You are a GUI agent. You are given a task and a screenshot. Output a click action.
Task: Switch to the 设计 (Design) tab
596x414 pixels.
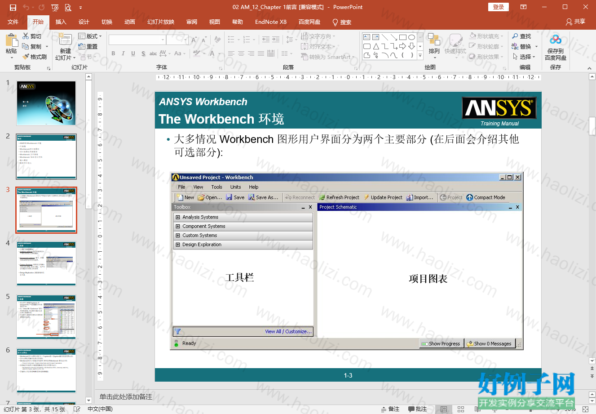[84, 22]
